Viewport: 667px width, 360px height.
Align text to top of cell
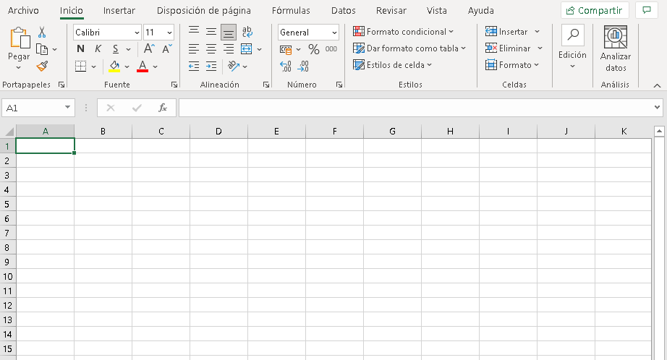194,32
